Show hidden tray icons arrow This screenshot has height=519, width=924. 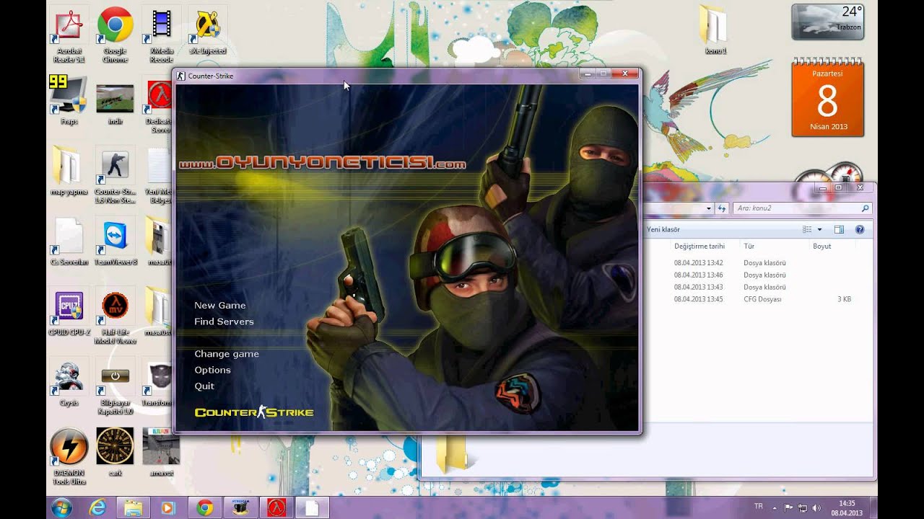[775, 507]
